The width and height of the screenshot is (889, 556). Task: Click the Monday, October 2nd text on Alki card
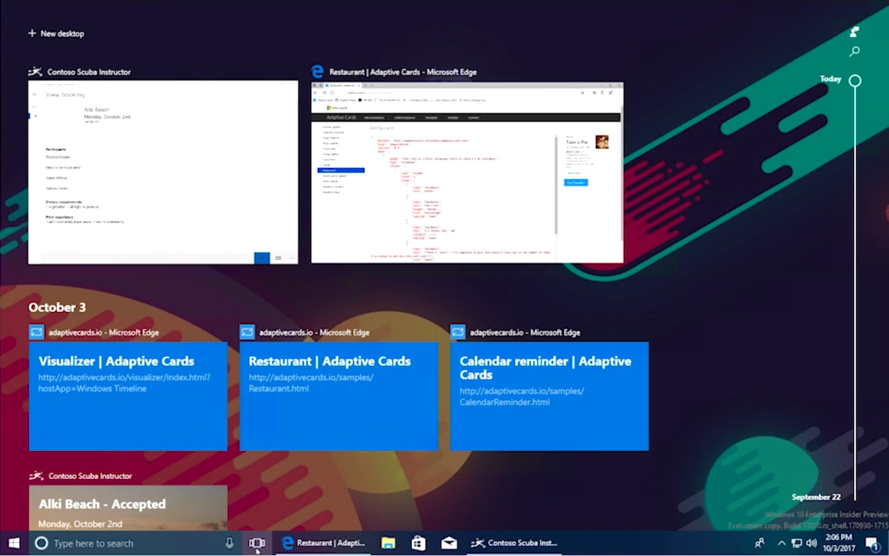pos(80,524)
